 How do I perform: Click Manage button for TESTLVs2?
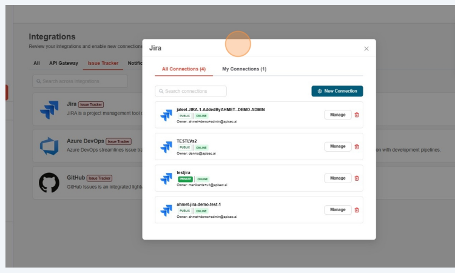coord(337,146)
